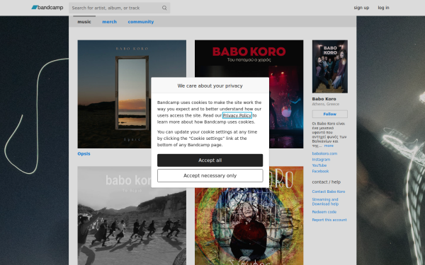Click the We care about your privacy heading

pyautogui.click(x=210, y=86)
